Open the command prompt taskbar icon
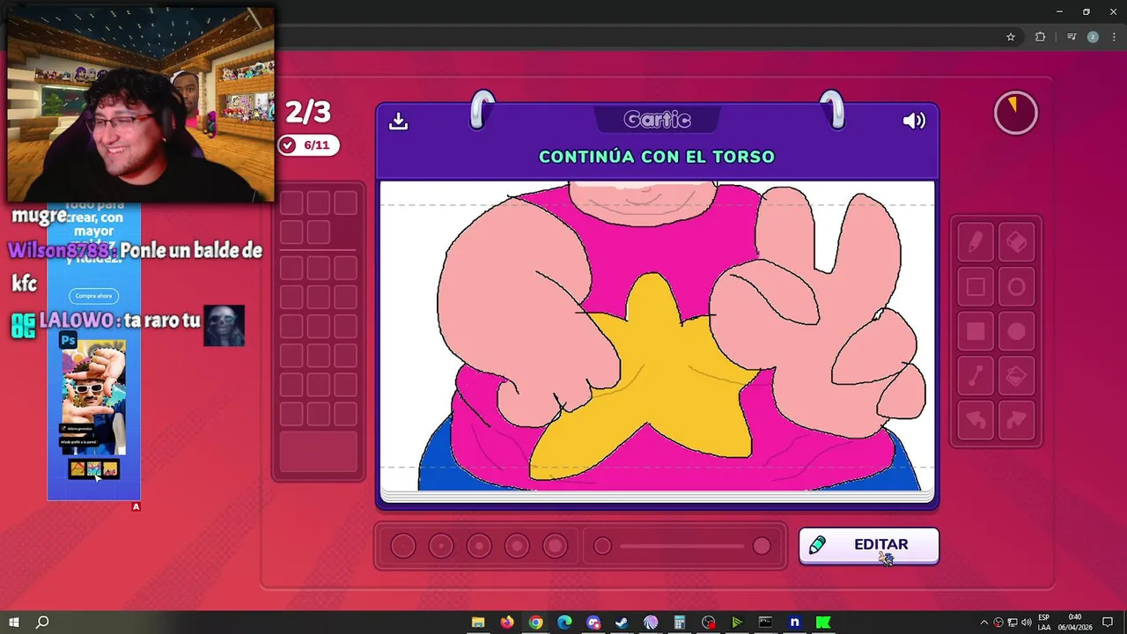Viewport: 1127px width, 634px height. tap(765, 623)
